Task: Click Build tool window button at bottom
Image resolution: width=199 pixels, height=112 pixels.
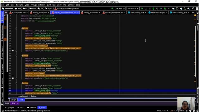Action: coord(42,108)
